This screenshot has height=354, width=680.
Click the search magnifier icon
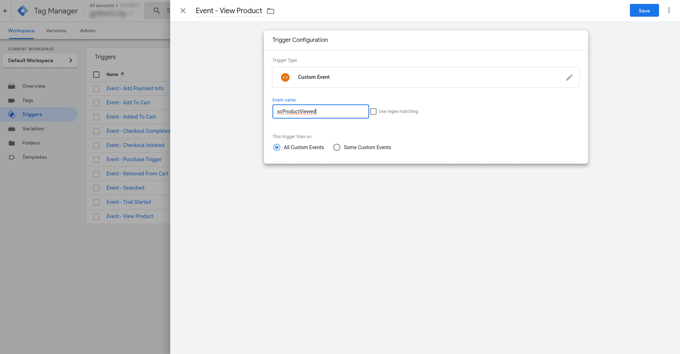[x=157, y=11]
